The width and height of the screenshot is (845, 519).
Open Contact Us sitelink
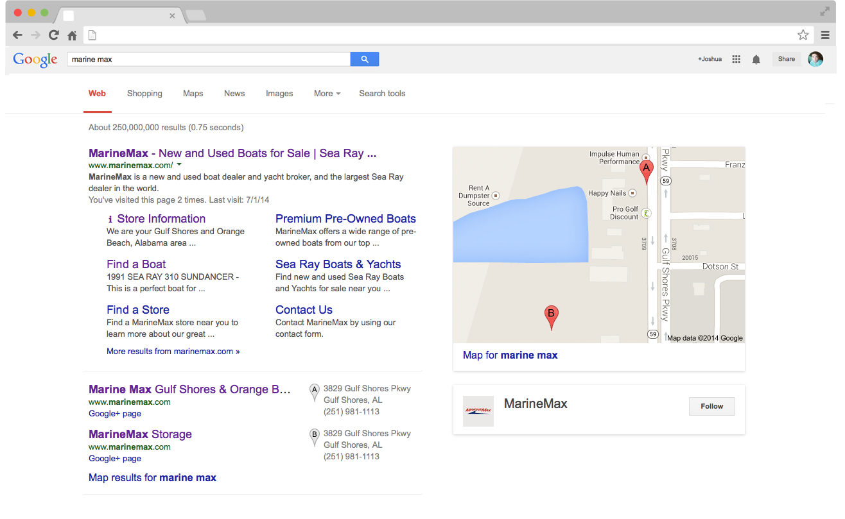[x=304, y=310]
